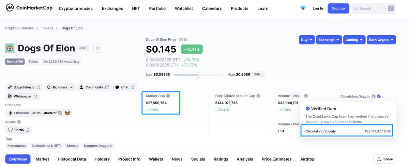Click the 72.41% price change badge
The height and width of the screenshot is (167, 409).
192,49
